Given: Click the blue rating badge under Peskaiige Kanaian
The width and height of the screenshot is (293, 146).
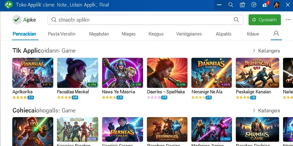Looking at the screenshot, I should 253,98.
